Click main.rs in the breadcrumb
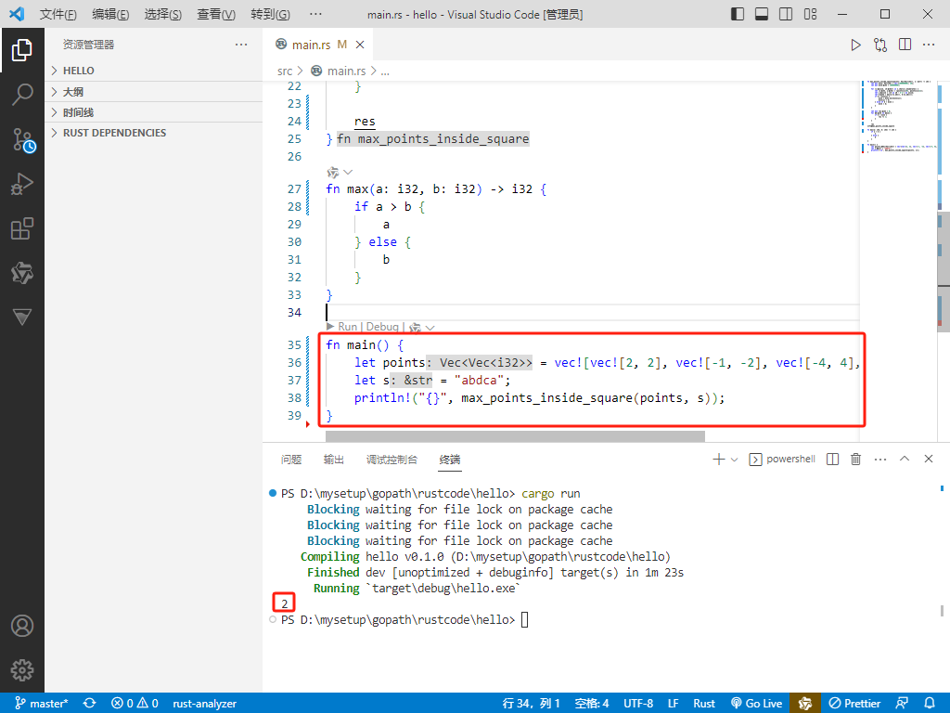 (x=347, y=71)
